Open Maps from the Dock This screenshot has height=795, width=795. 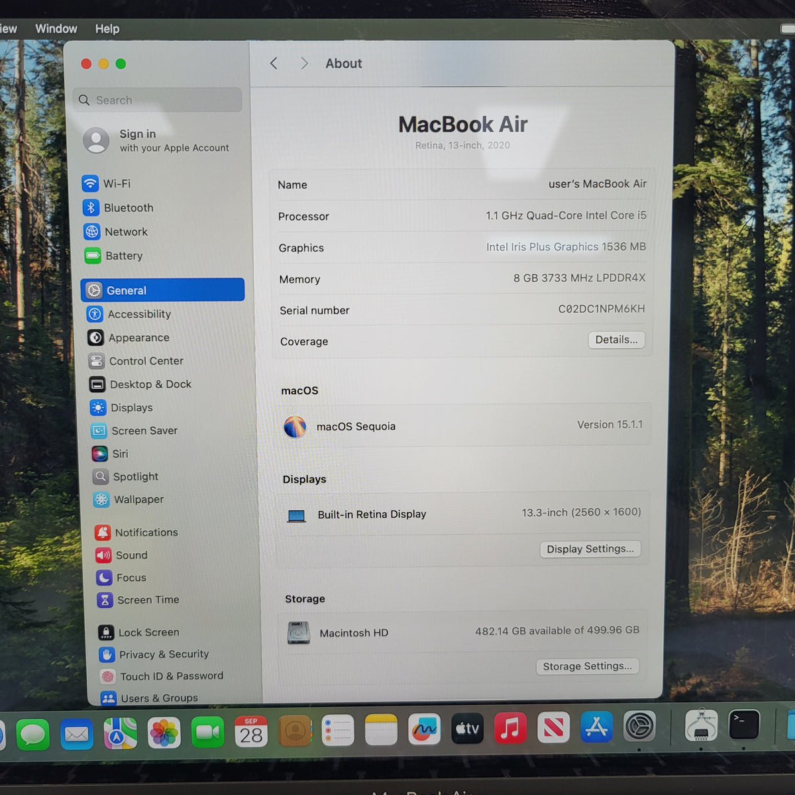pyautogui.click(x=120, y=733)
